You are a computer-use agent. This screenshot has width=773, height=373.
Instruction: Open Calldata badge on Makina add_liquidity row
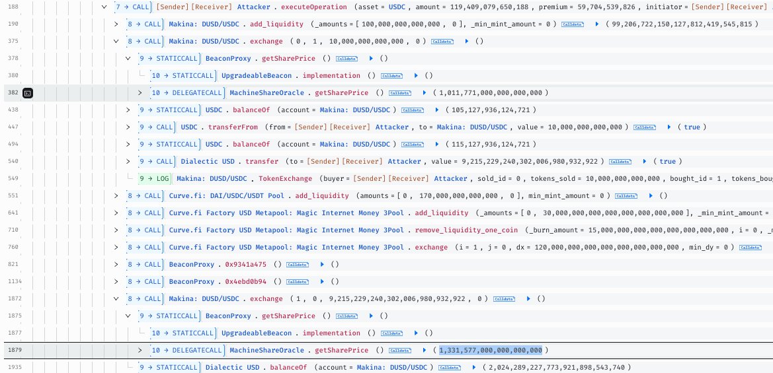(x=572, y=24)
